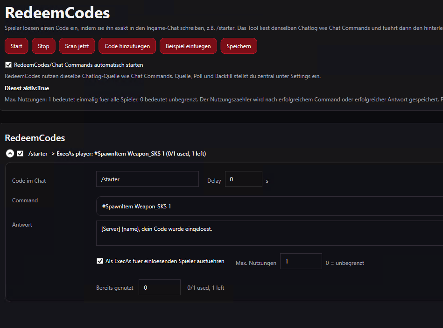
Task: Edit the Command field with #SpawnItem
Action: click(x=269, y=206)
